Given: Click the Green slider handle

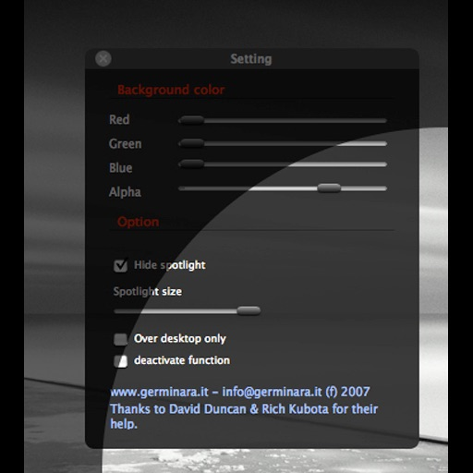Looking at the screenshot, I should click(x=191, y=143).
